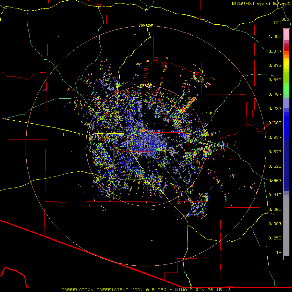Screen dimensions: 292x292
Task: Click the DCC label above the legend
Action: [285, 19]
